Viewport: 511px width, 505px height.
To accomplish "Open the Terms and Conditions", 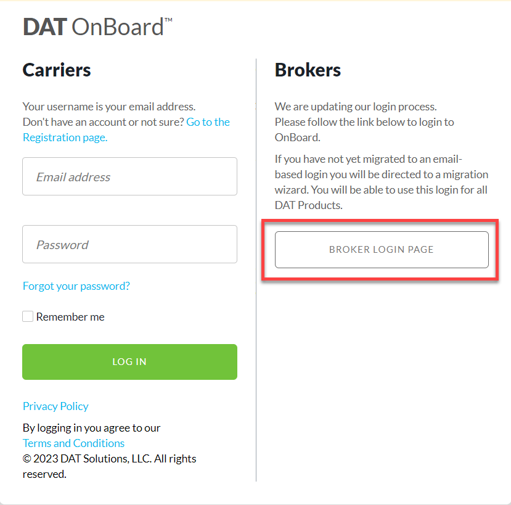I will click(73, 443).
